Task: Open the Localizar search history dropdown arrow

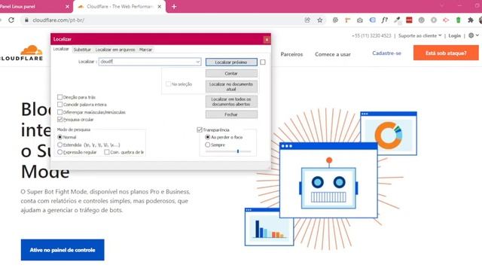Action: coord(197,62)
